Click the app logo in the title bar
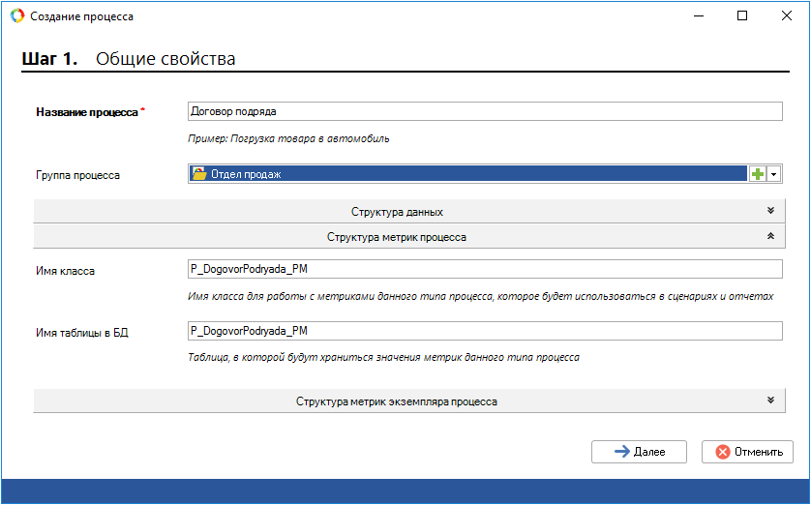 16,16
